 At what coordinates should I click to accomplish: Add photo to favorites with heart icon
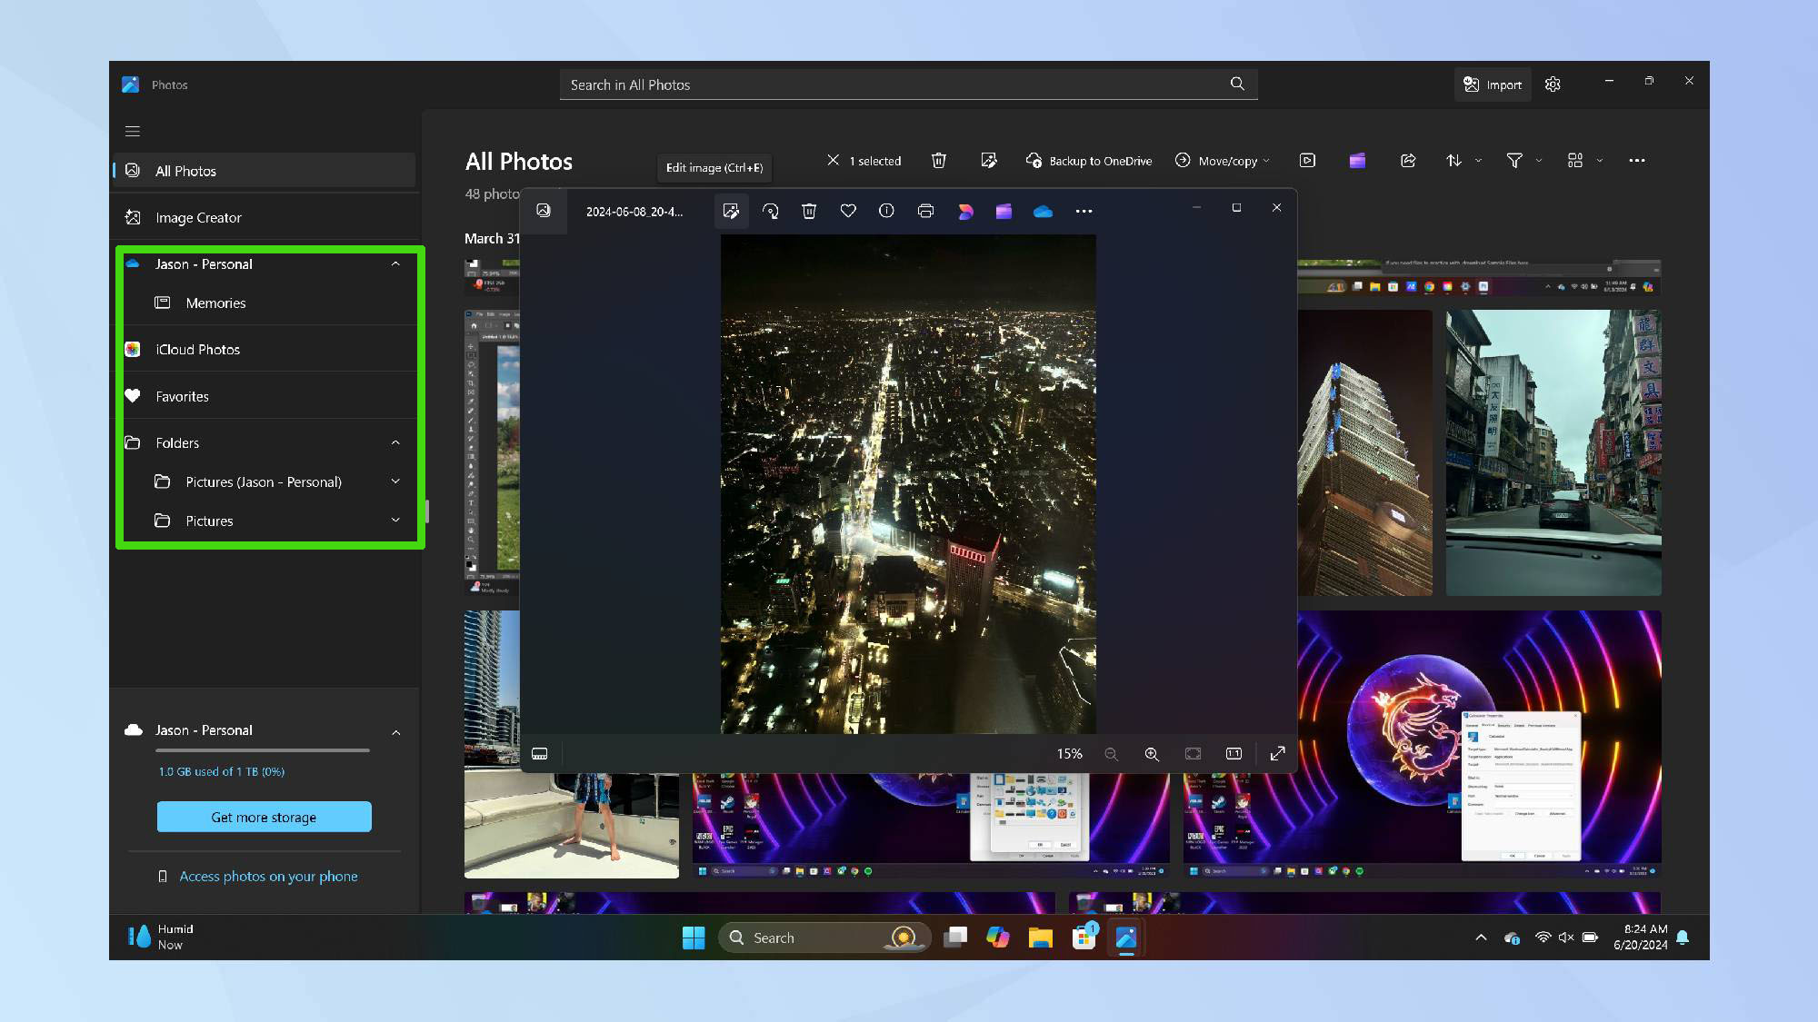tap(848, 211)
